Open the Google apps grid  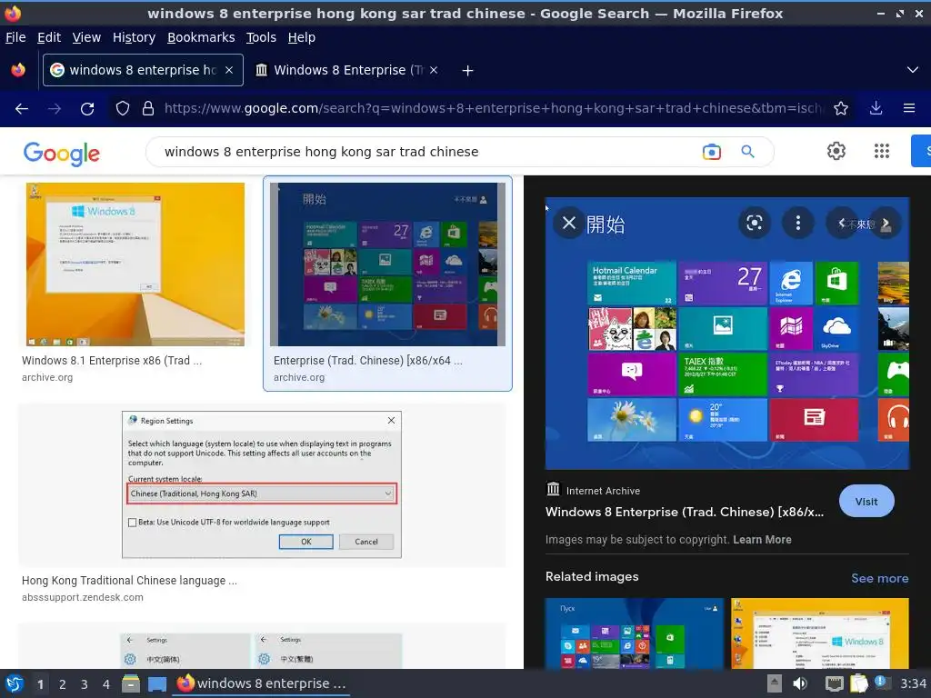click(x=882, y=151)
